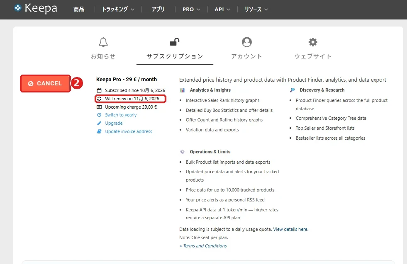The width and height of the screenshot is (407, 264).
Task: Click Keepa API data at 1 token/min item
Action: pyautogui.click(x=232, y=214)
